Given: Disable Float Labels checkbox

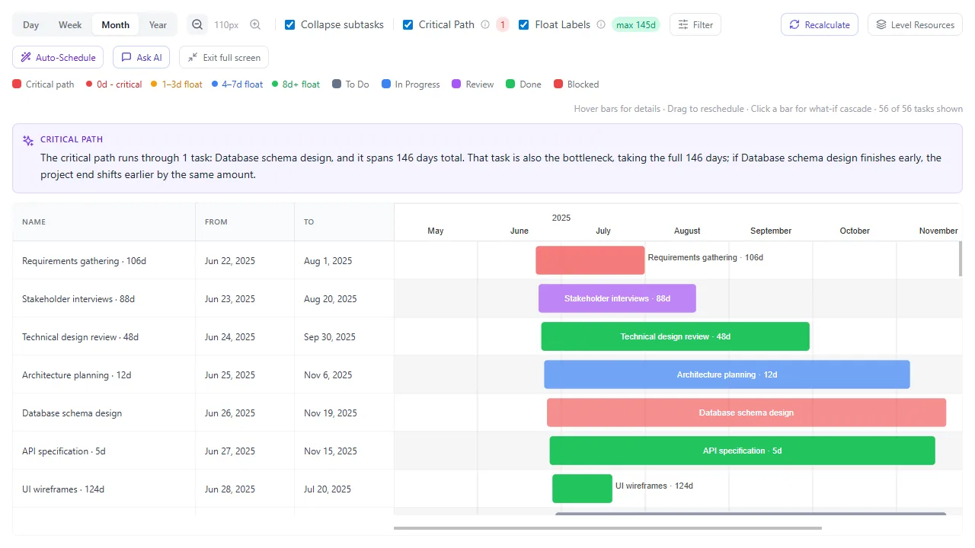Looking at the screenshot, I should tap(524, 24).
